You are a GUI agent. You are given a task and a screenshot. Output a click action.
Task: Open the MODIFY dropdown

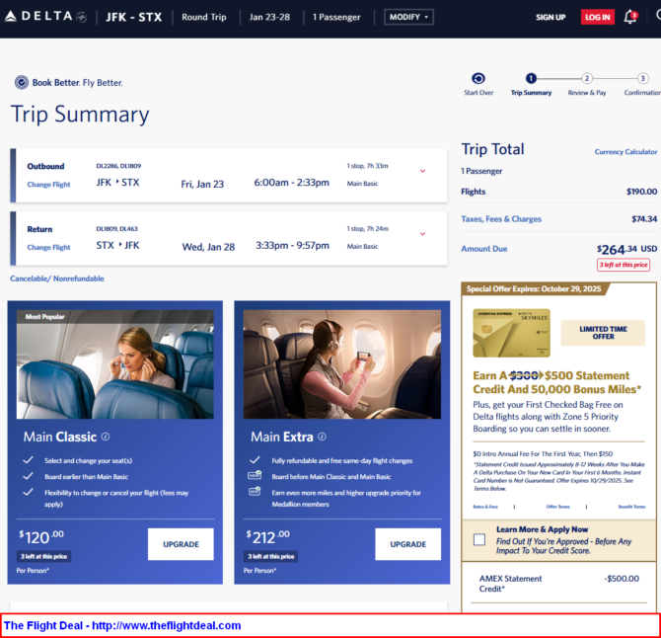[408, 17]
